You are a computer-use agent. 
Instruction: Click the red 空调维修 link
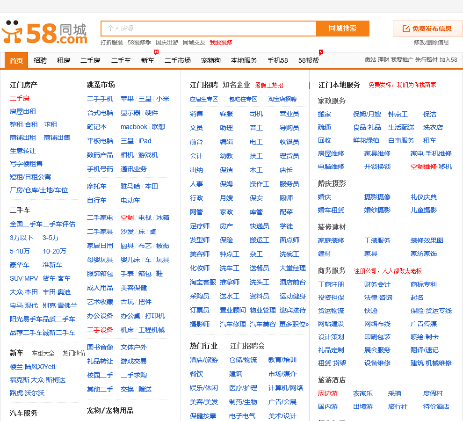423,167
